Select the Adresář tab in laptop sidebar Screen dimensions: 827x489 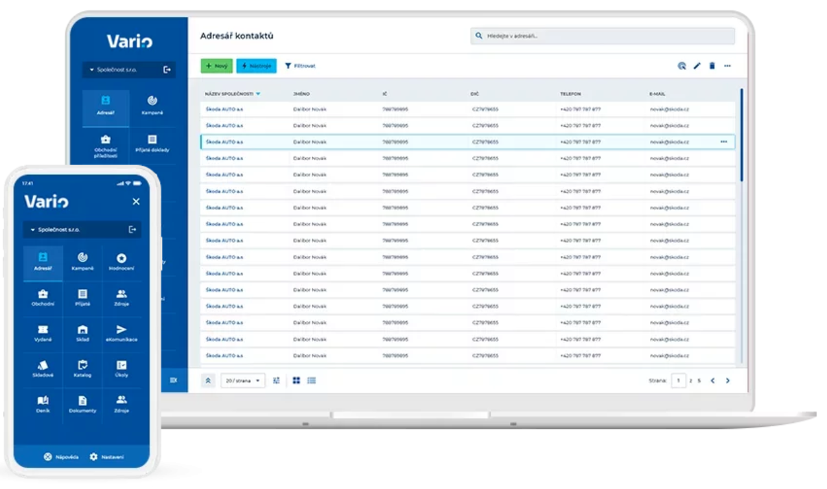pos(106,106)
